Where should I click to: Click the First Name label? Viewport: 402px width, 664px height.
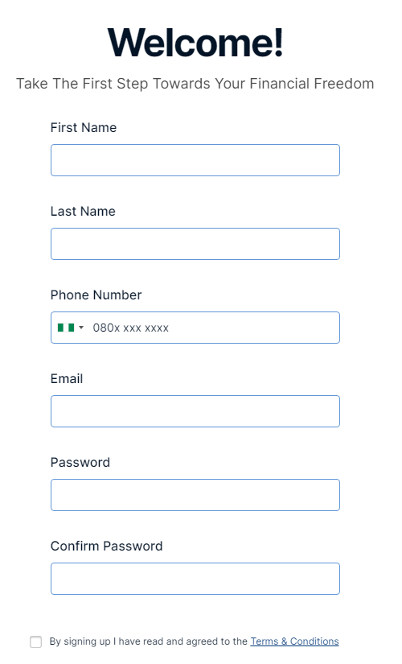click(x=84, y=127)
